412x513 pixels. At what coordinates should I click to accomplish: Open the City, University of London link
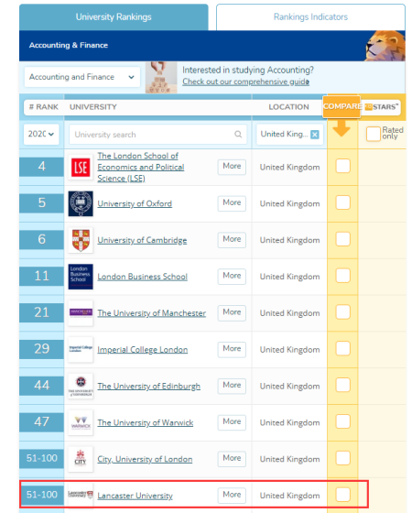pos(145,459)
